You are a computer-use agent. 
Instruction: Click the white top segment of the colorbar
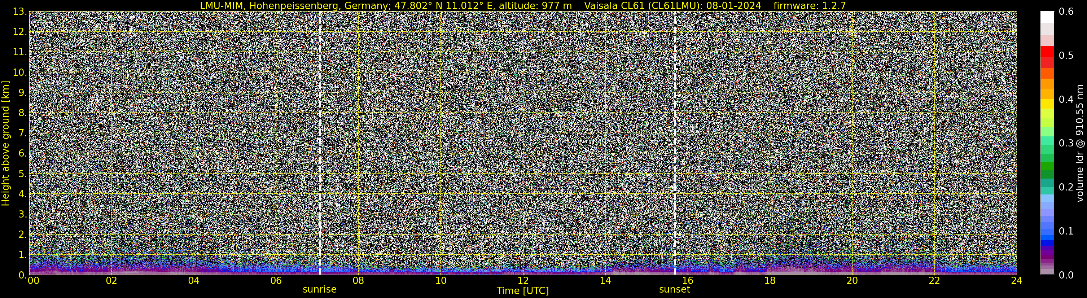[1047, 17]
